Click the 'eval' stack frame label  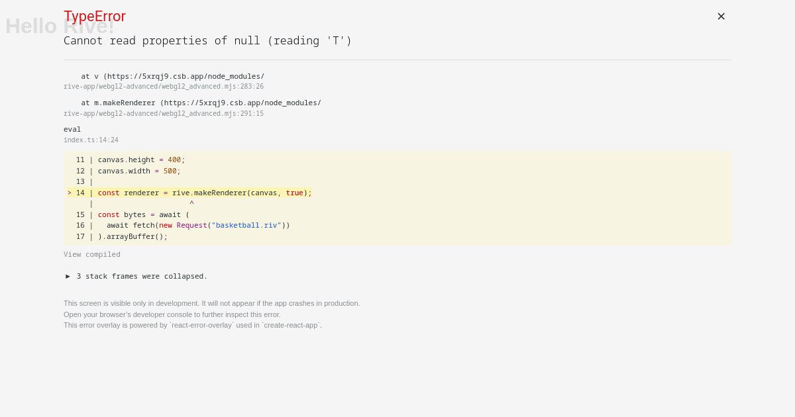(72, 130)
